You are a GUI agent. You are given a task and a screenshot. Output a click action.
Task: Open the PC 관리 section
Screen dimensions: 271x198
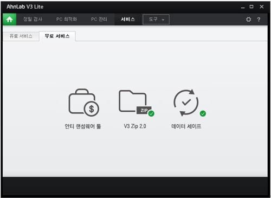coord(99,19)
